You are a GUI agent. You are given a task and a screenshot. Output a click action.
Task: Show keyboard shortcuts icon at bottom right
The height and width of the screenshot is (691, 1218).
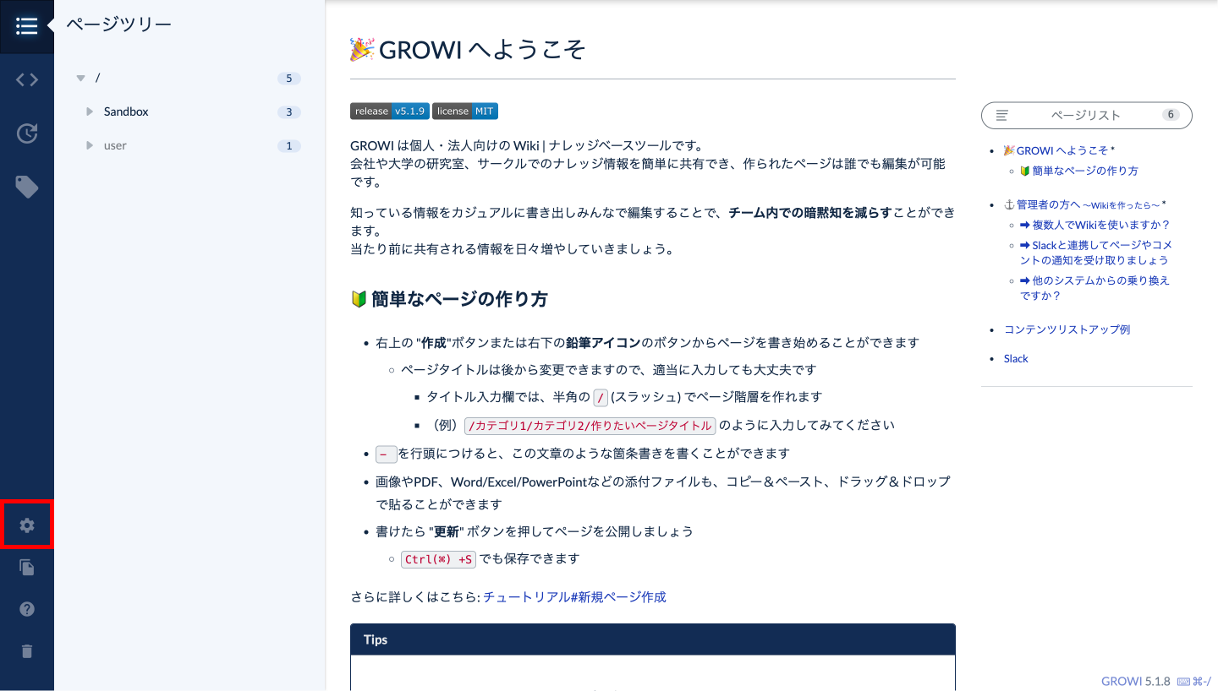coord(1193,681)
